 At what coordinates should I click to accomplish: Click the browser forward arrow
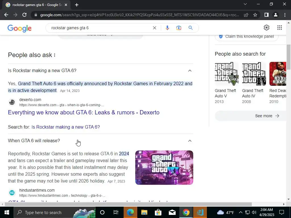[x=15, y=15]
